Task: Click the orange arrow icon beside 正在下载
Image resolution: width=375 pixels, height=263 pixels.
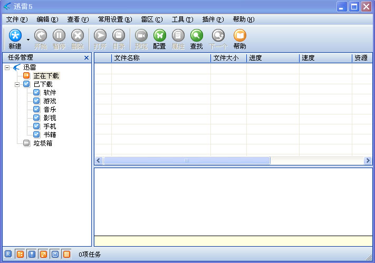Action: [x=26, y=75]
